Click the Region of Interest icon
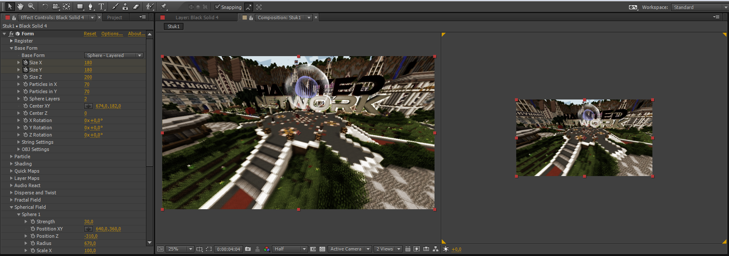Viewport: 729px width, 256px height. coord(313,249)
